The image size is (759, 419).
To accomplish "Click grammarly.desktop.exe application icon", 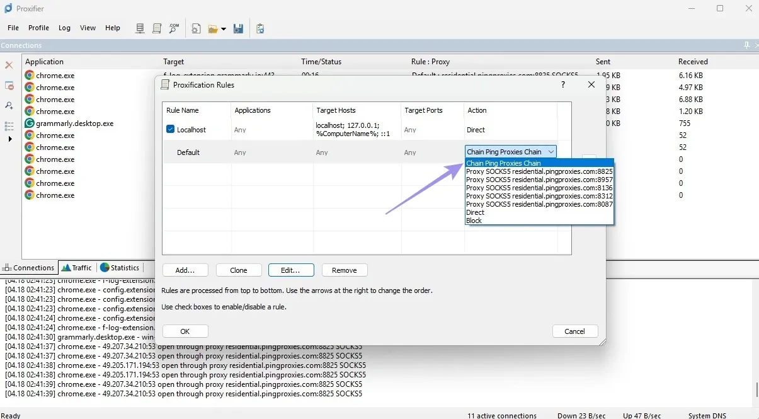I will click(x=30, y=123).
